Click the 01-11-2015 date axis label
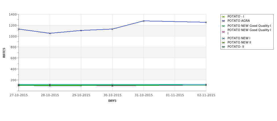The height and width of the screenshot is (121, 277). coord(175,95)
